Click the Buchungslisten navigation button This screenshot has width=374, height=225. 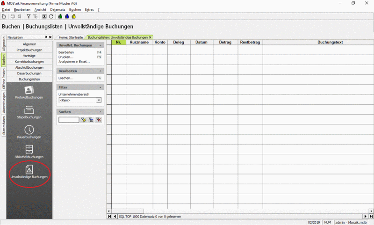[29, 79]
